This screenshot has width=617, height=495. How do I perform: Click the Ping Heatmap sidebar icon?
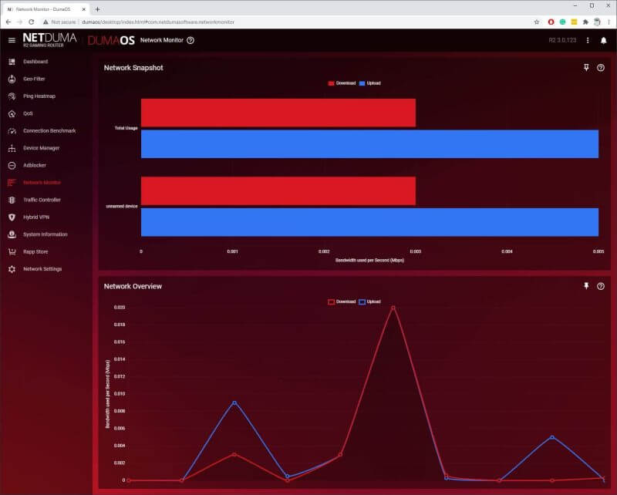[12, 96]
